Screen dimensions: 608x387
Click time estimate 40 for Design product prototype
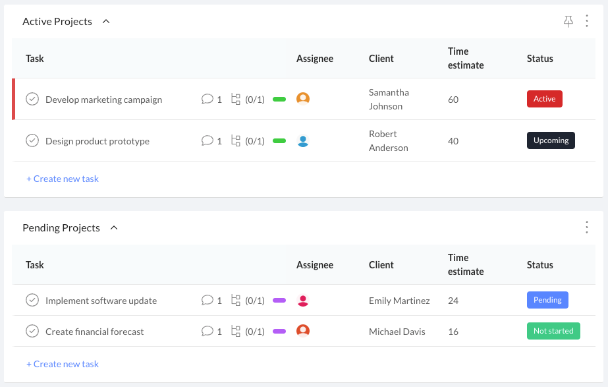click(453, 141)
